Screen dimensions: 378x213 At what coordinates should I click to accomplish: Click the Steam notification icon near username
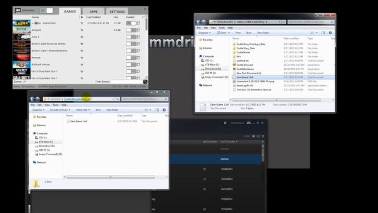pos(225,123)
